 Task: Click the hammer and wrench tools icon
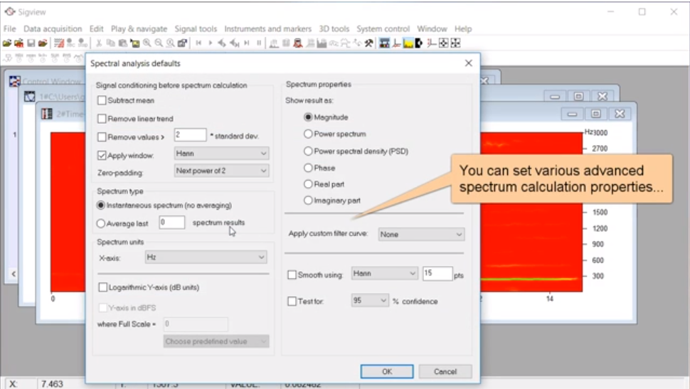pyautogui.click(x=368, y=43)
